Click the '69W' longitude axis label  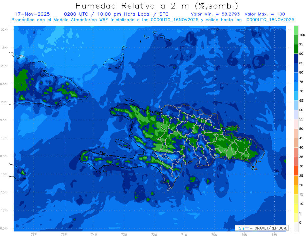[x=244, y=234]
